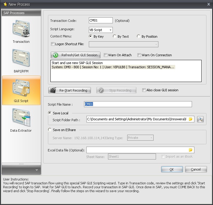The width and height of the screenshot is (213, 205).
Task: Click Refresh/Get GUI Session button
Action: pos(76,55)
